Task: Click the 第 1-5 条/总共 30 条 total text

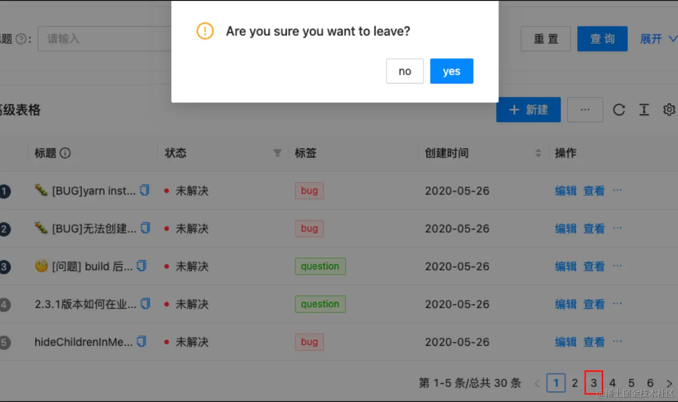Action: [x=470, y=383]
